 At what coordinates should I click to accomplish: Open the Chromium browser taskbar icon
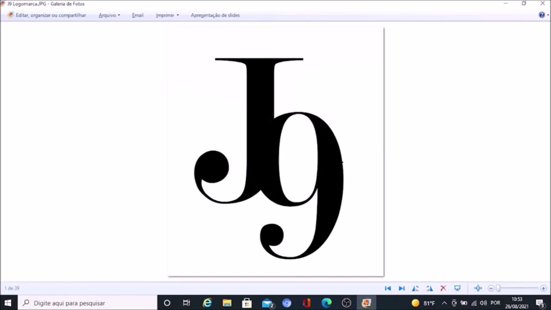pos(287,303)
